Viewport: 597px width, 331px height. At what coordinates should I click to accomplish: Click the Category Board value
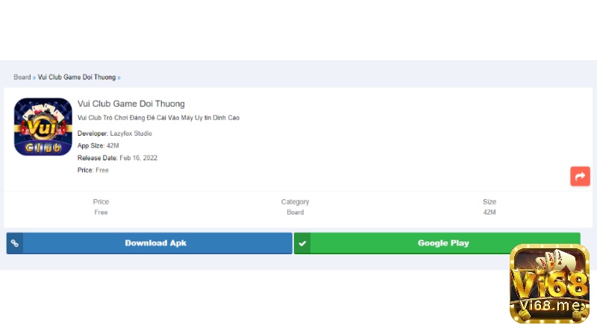click(295, 212)
